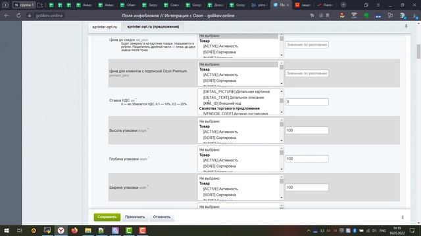This screenshot has height=236, width=421.
Task: Click the main page vertical scrollbar thumb
Action: [x=418, y=52]
